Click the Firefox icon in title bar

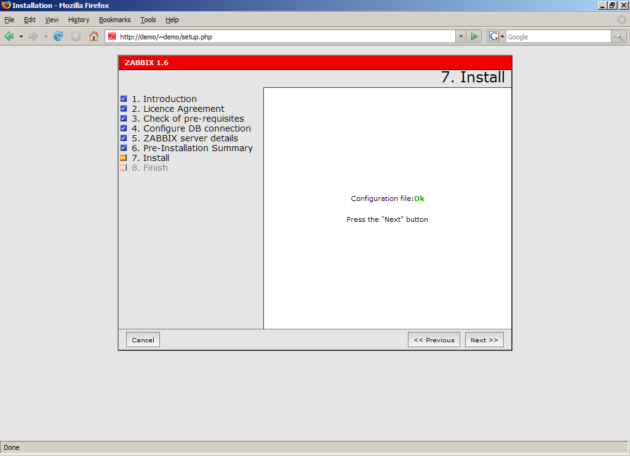tap(6, 5)
